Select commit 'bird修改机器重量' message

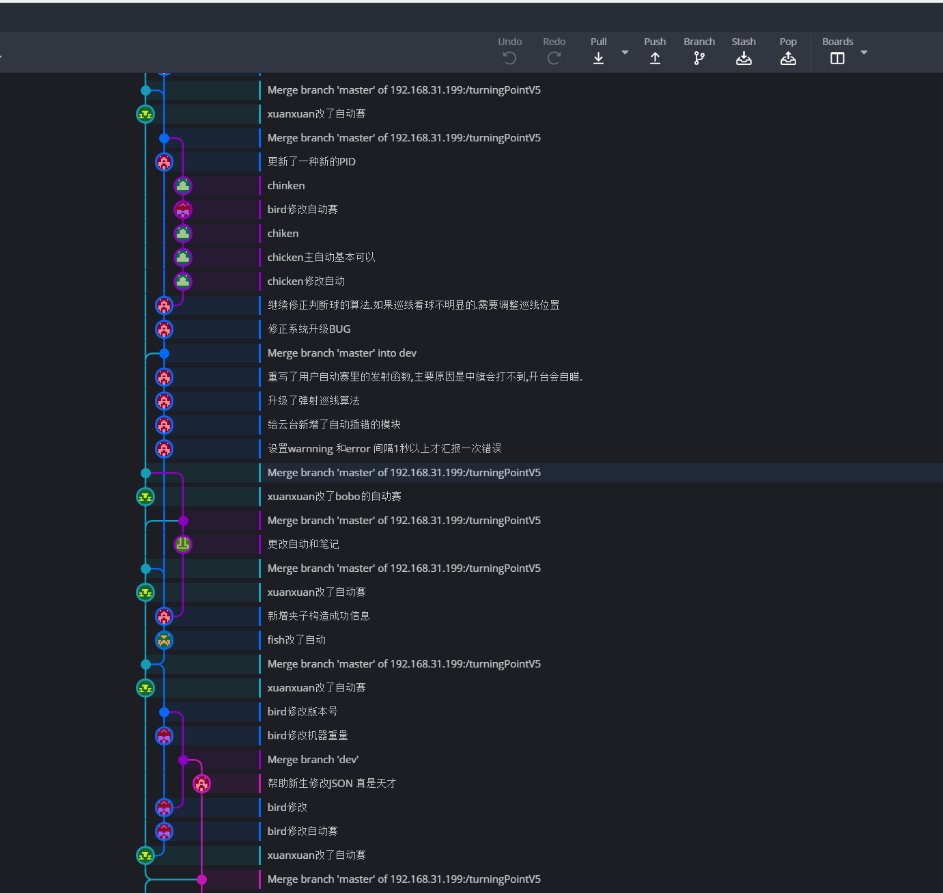pos(307,736)
